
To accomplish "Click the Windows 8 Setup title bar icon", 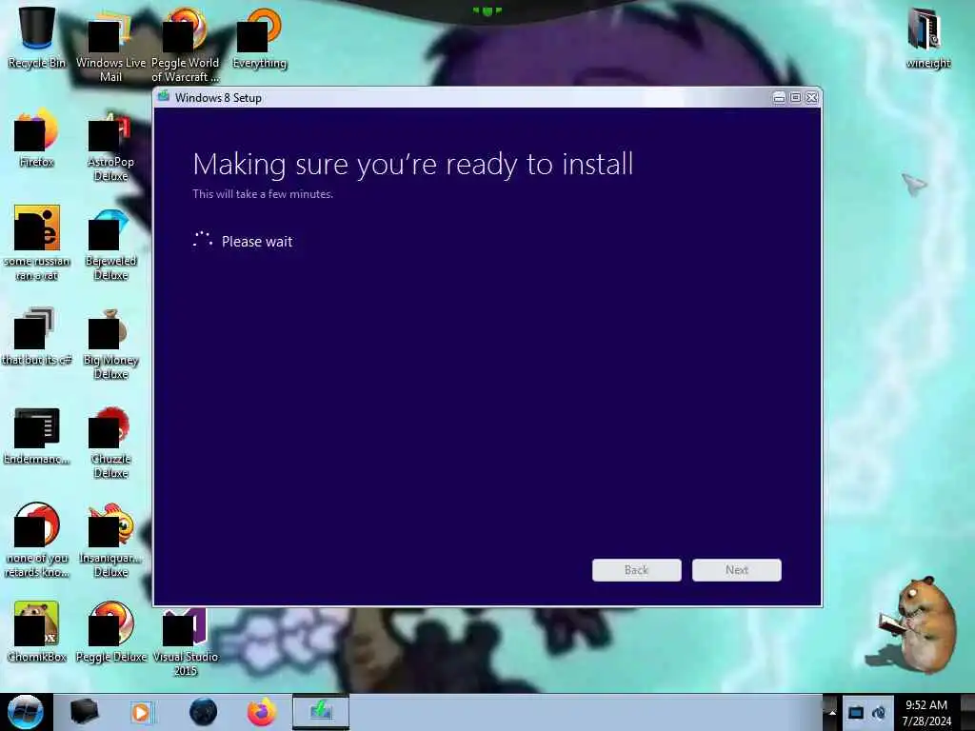I will [164, 97].
